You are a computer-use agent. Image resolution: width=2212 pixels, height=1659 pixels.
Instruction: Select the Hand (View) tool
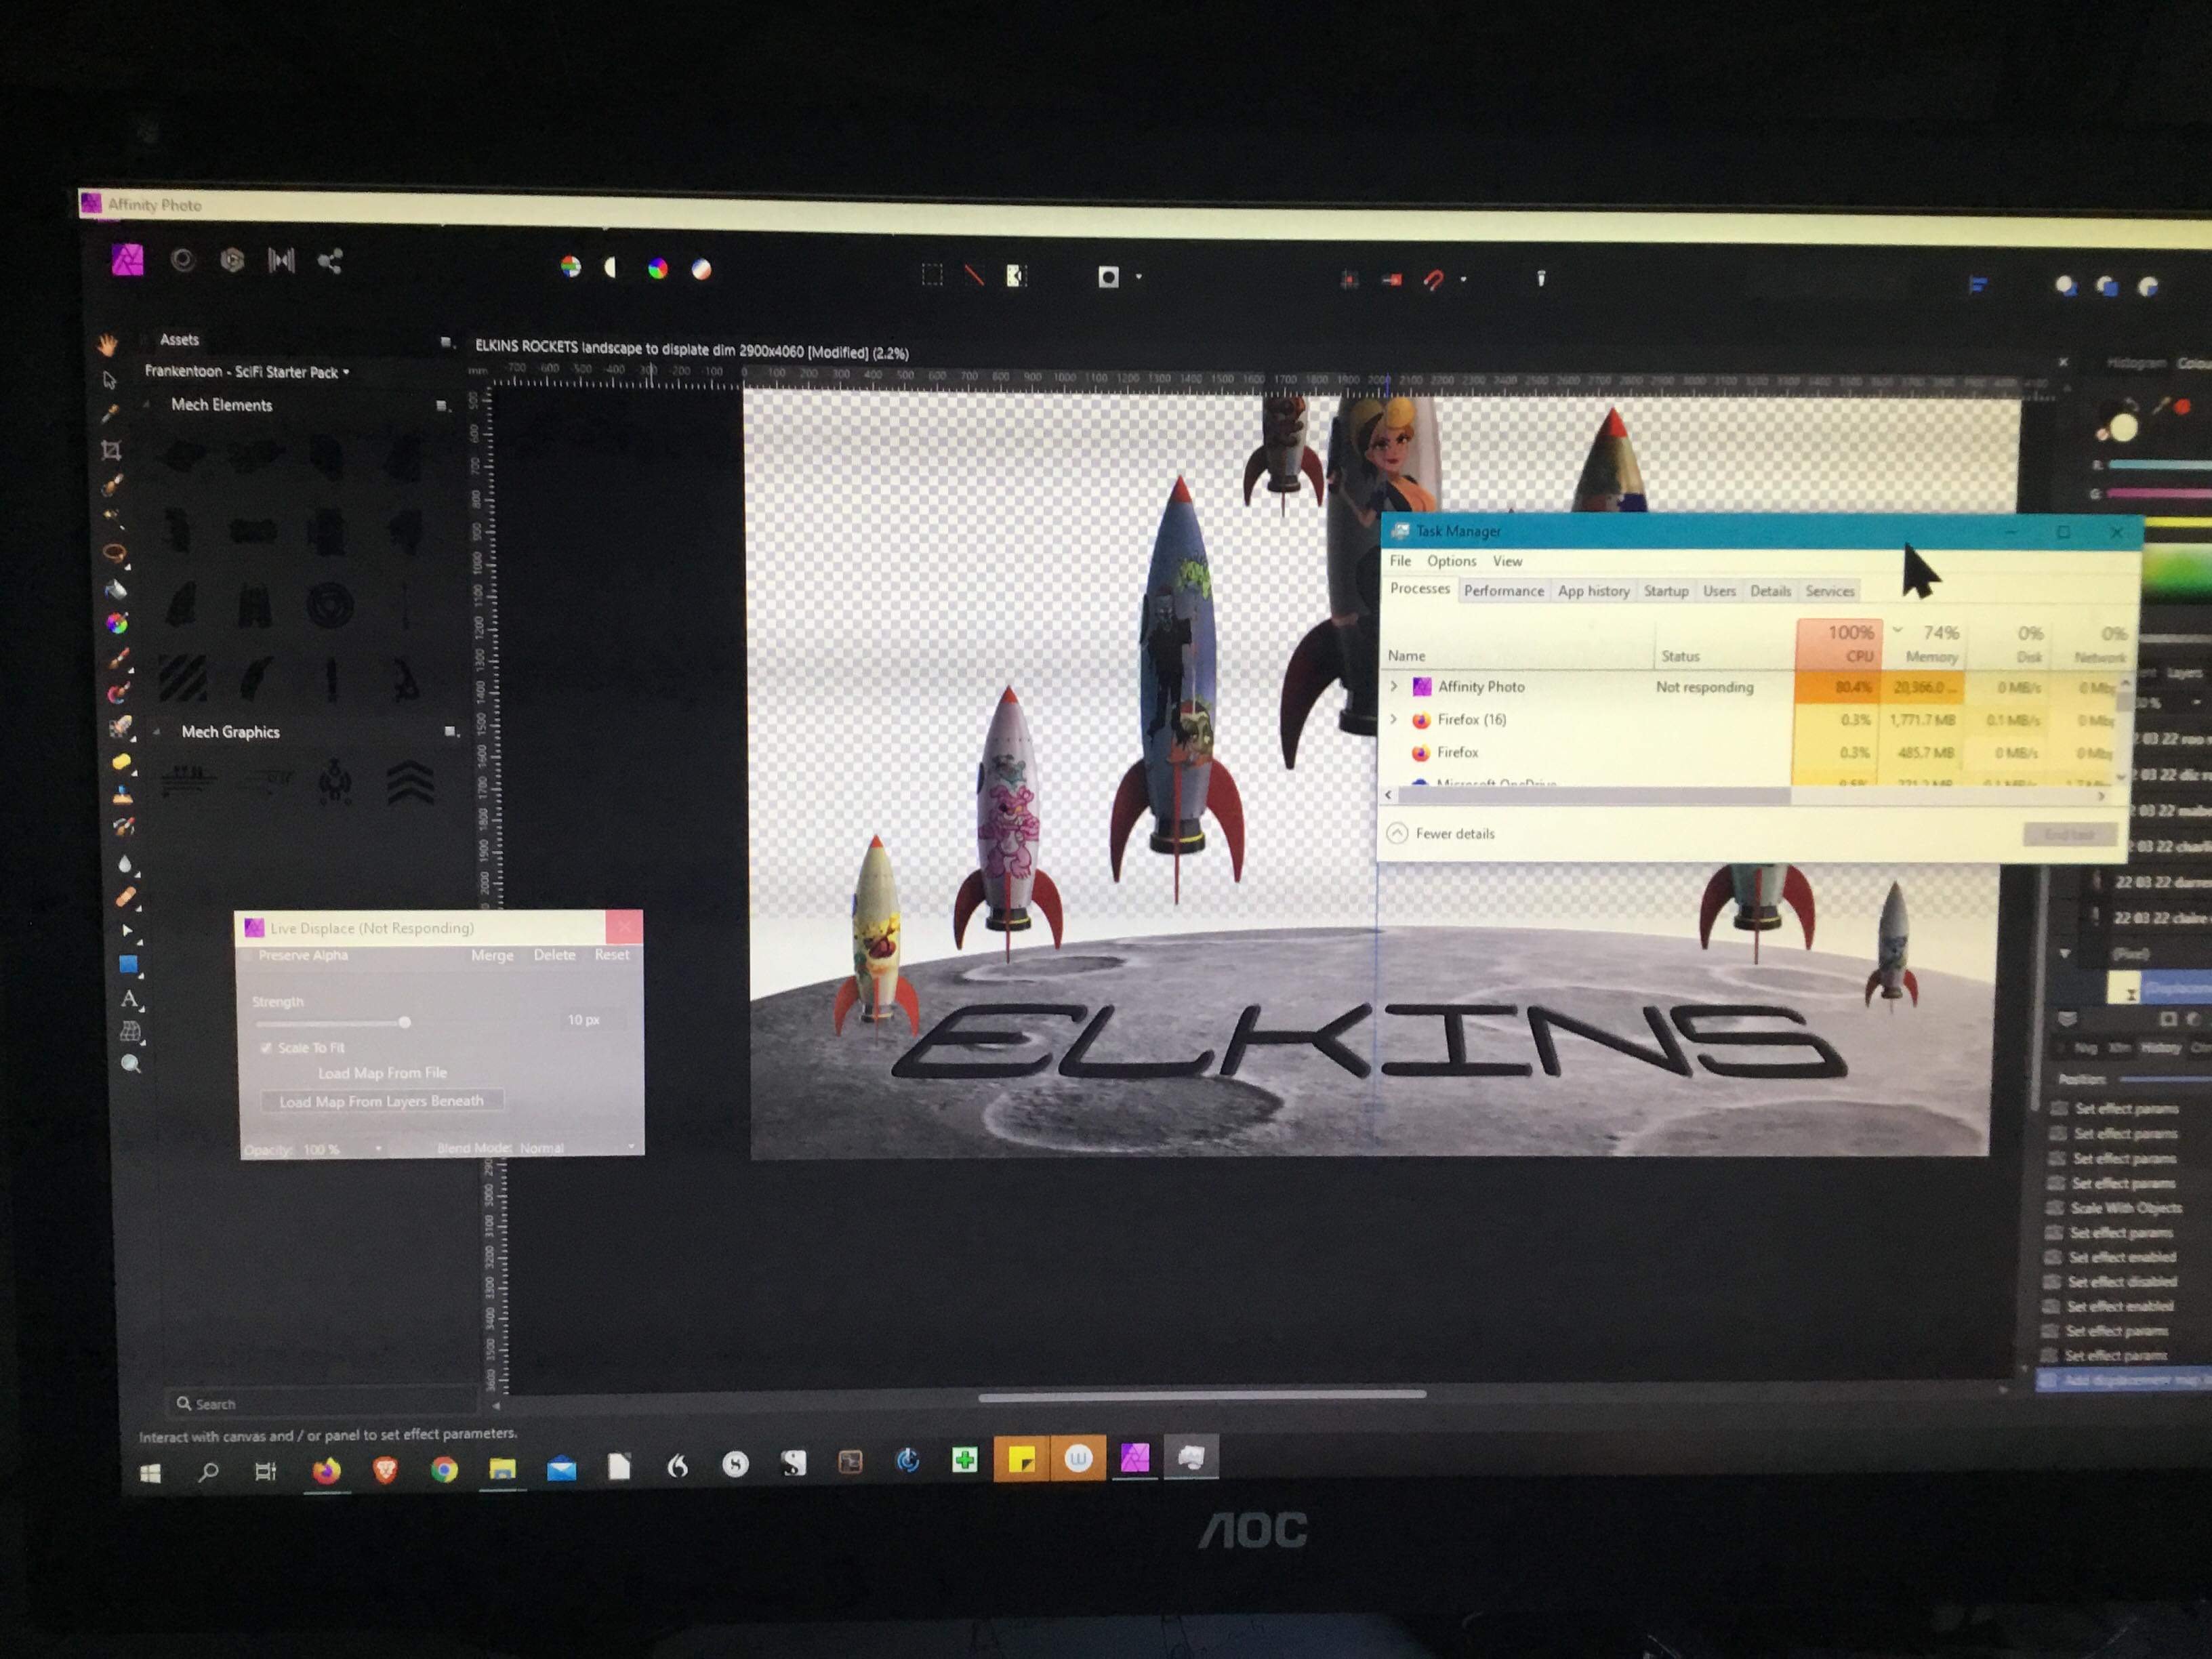[x=108, y=345]
